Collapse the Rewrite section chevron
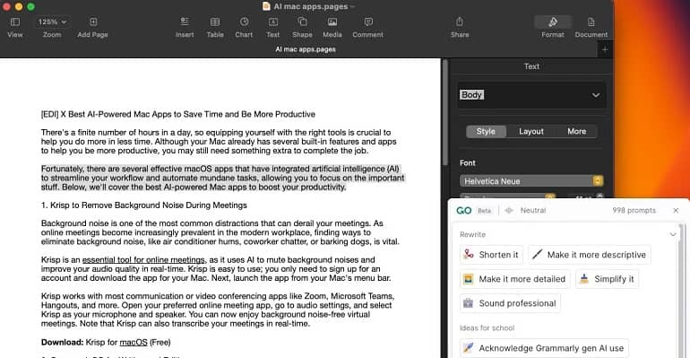This screenshot has width=690, height=358. [673, 235]
